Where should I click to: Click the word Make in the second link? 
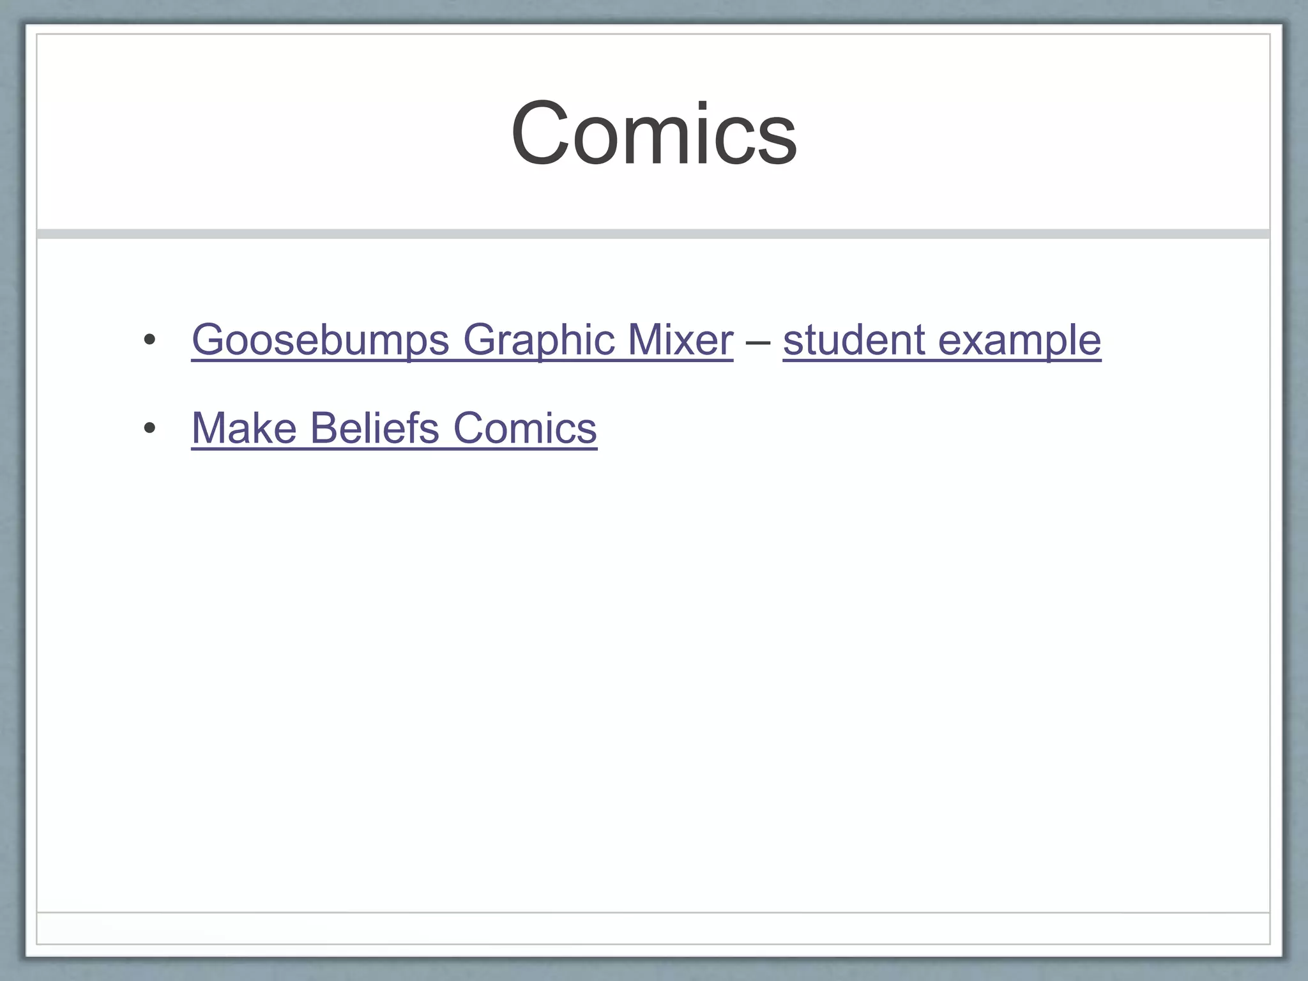tap(243, 428)
